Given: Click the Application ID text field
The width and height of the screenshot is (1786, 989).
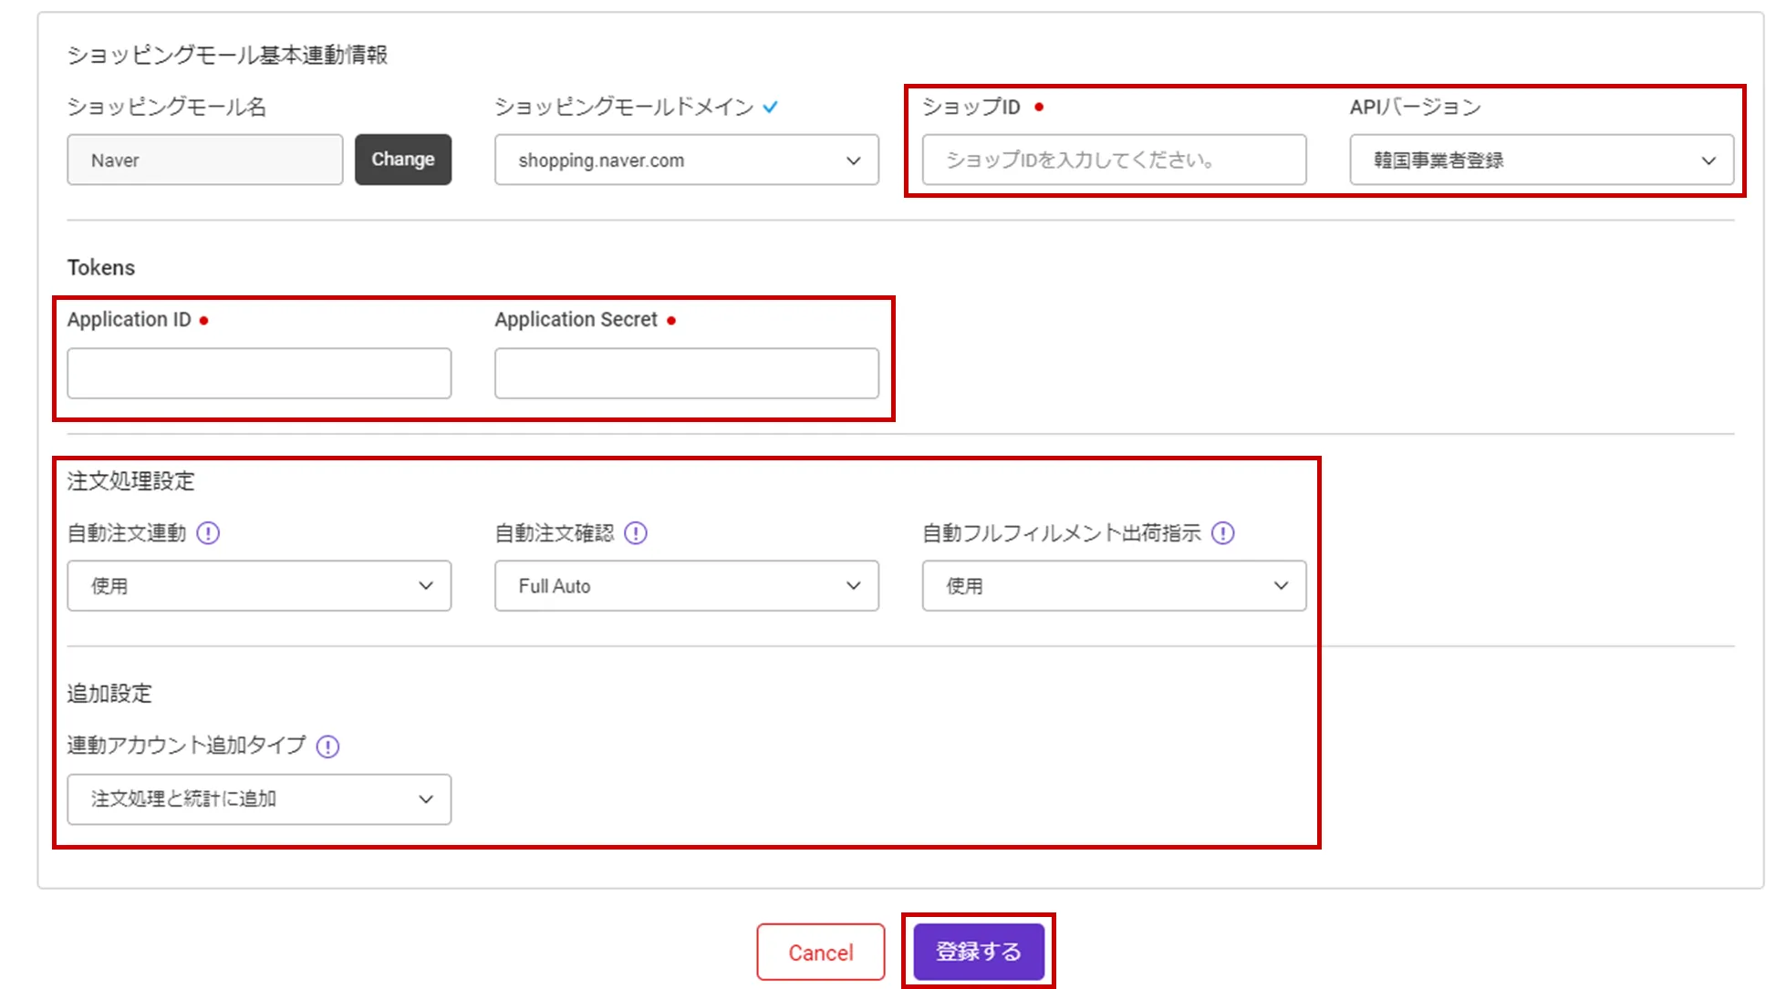Looking at the screenshot, I should (258, 373).
